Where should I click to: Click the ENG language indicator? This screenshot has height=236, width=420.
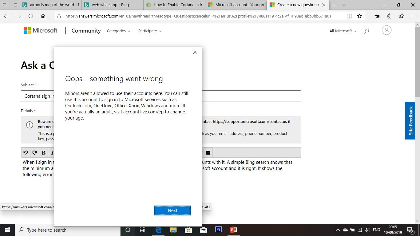coord(376,230)
